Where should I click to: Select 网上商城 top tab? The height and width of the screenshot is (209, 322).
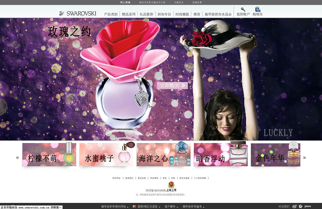125,3
